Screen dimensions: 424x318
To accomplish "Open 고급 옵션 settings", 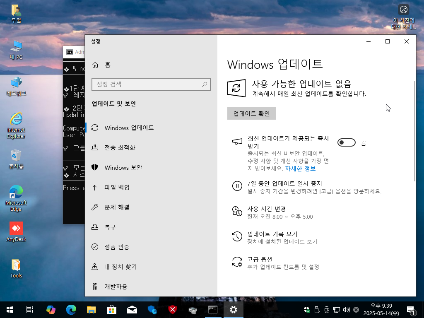I will point(275,263).
